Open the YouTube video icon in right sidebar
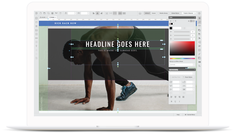Image resolution: width=234 pixels, height=136 pixels. click(x=199, y=62)
